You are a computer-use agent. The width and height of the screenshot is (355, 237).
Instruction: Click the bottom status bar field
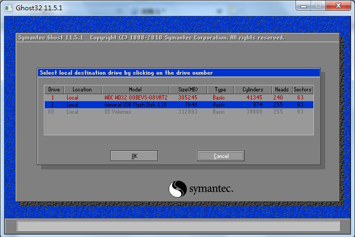pyautogui.click(x=179, y=226)
